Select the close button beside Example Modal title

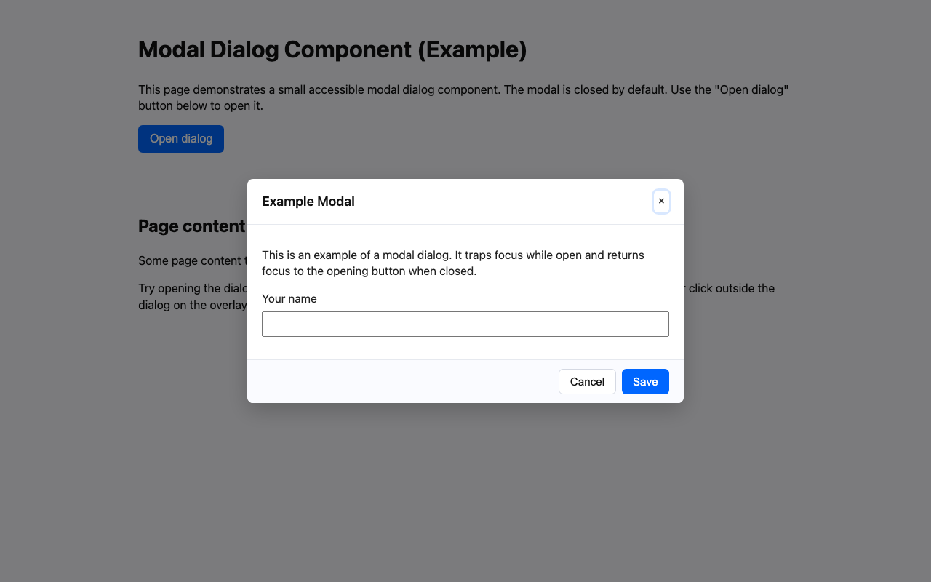pyautogui.click(x=661, y=202)
